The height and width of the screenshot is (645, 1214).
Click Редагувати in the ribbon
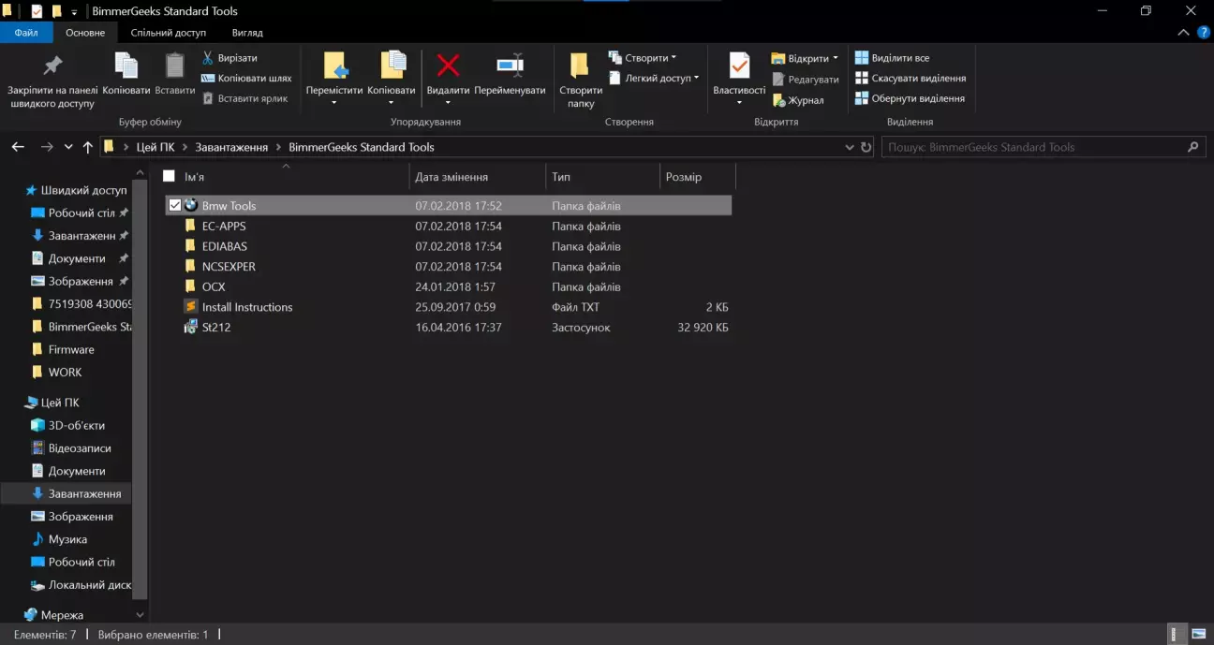pyautogui.click(x=806, y=80)
